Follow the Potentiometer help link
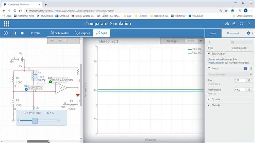Image resolution: width=255 pixels, height=143 pixels. [x=216, y=63]
